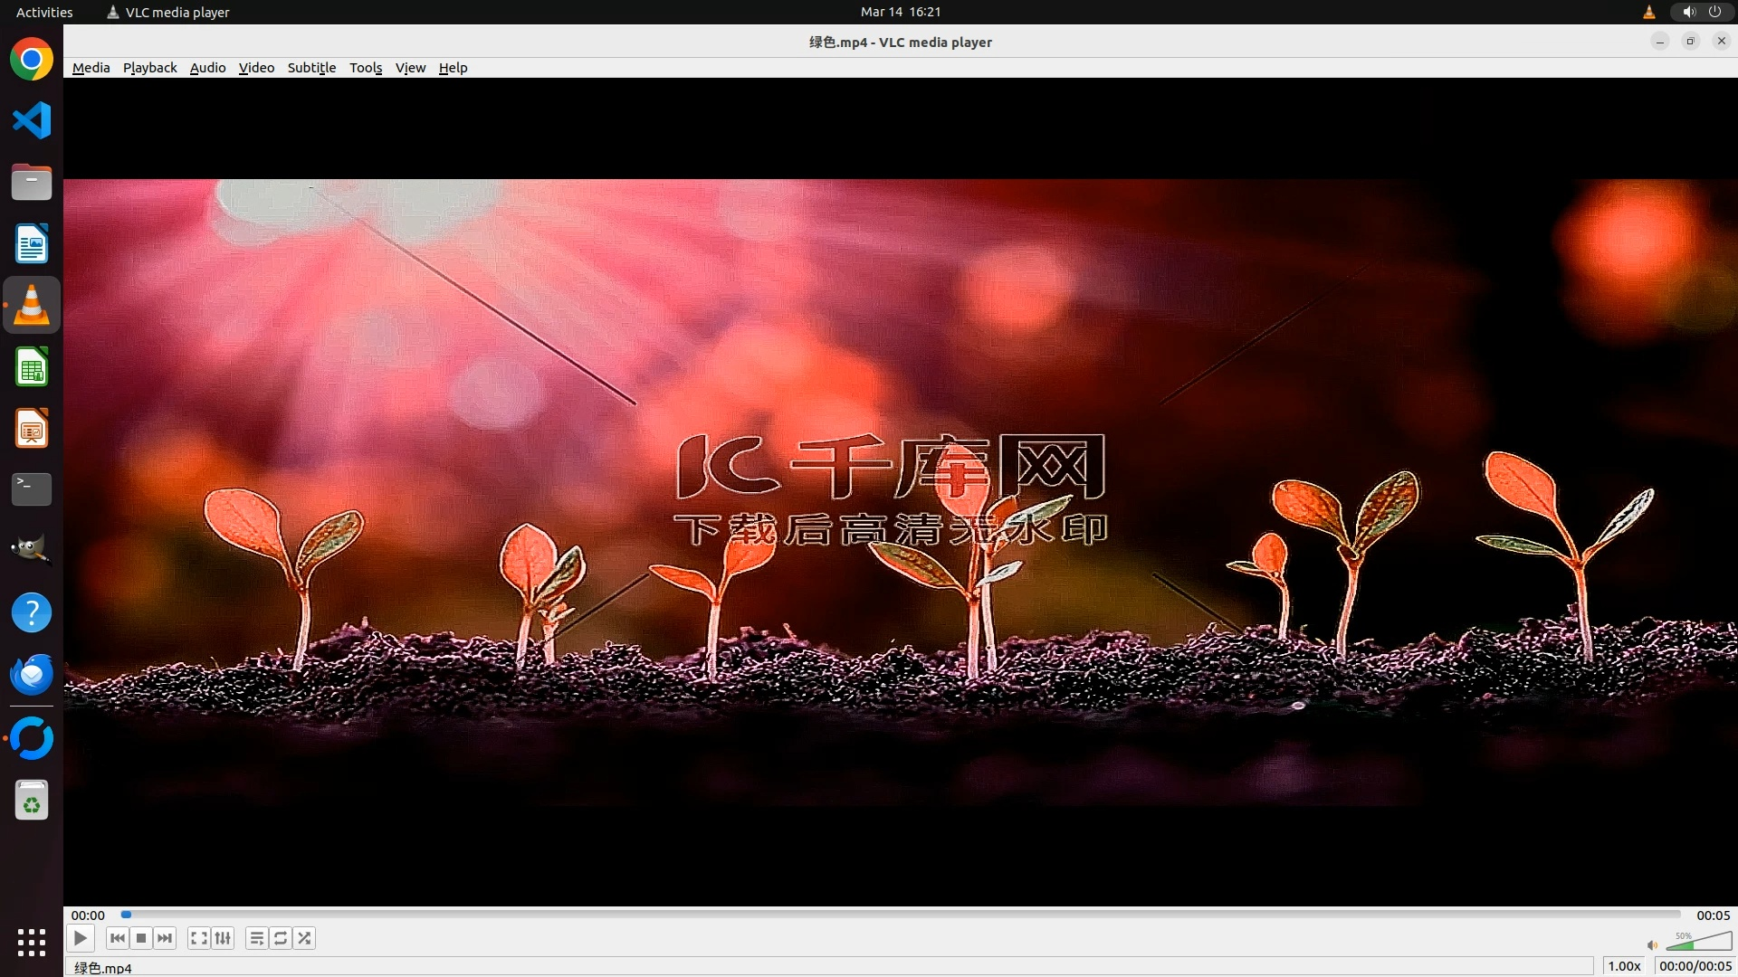Stop playback with the stop button
The image size is (1738, 977).
(141, 938)
